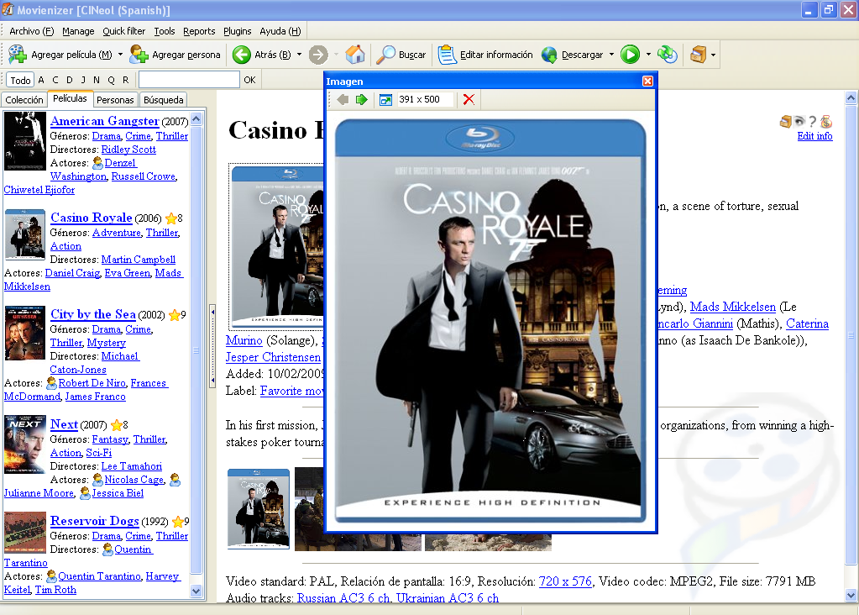Toggle the seen eye icon
Screen dimensions: 859x615
click(x=800, y=121)
